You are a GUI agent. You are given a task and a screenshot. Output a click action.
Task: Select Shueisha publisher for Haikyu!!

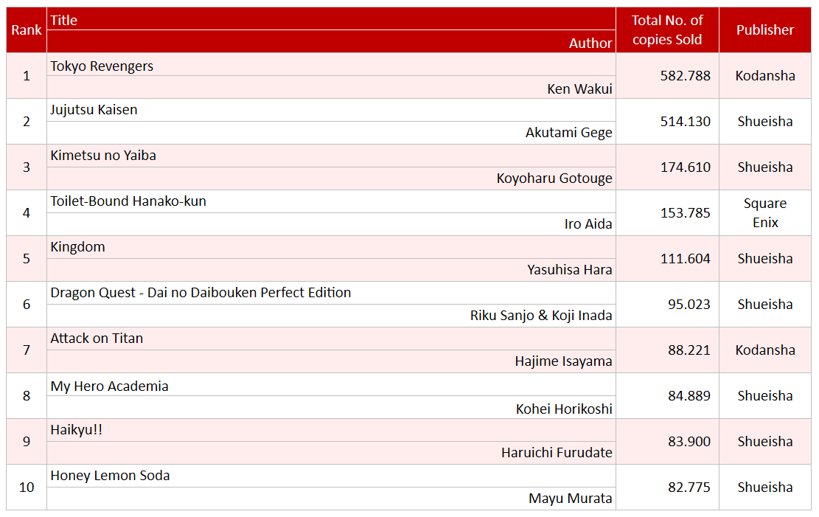[765, 442]
